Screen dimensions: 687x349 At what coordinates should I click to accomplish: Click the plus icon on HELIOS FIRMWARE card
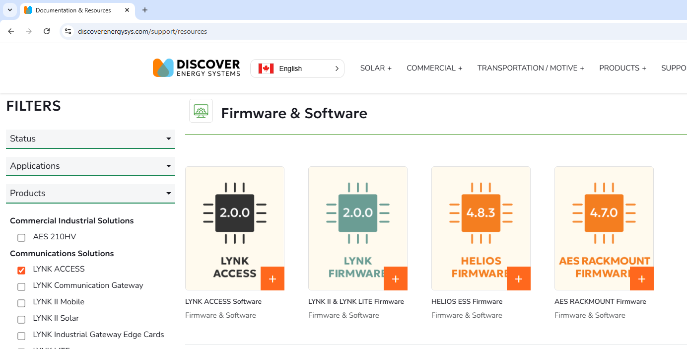[518, 279]
